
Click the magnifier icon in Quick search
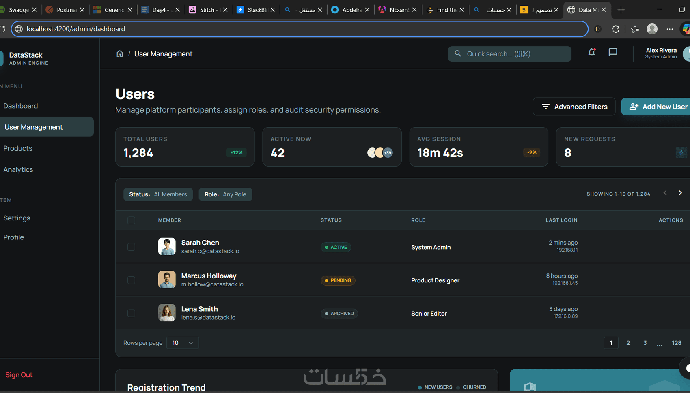tap(458, 53)
